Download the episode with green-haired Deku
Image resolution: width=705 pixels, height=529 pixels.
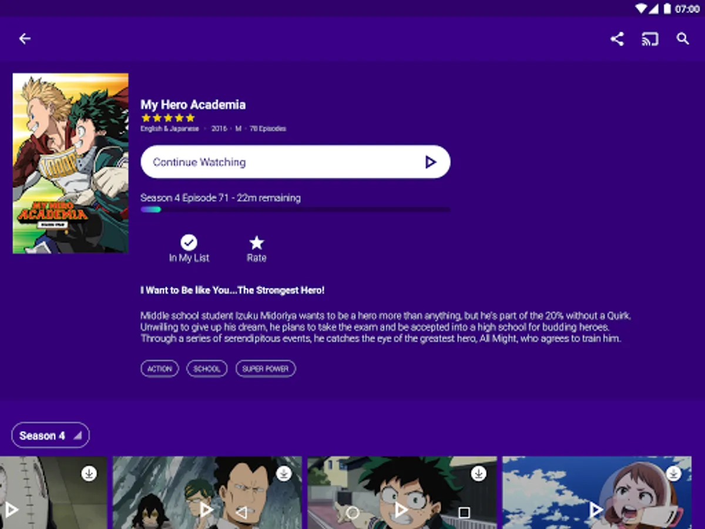(479, 473)
